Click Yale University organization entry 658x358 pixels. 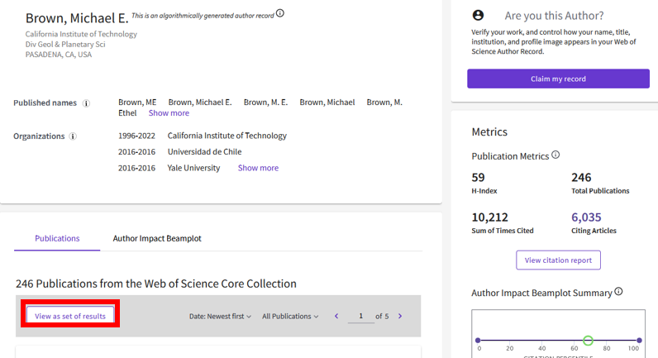pos(193,168)
